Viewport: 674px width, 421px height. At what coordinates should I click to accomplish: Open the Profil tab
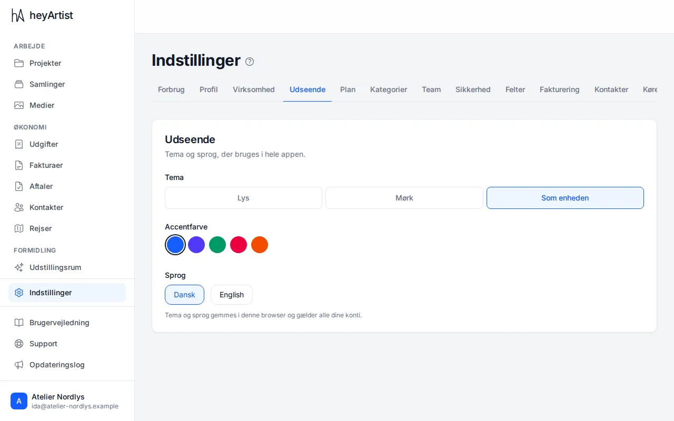pos(209,89)
